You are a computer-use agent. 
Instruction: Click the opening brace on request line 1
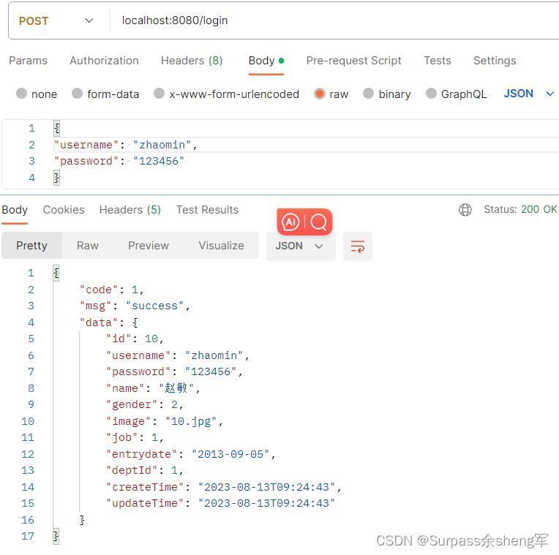pos(56,128)
